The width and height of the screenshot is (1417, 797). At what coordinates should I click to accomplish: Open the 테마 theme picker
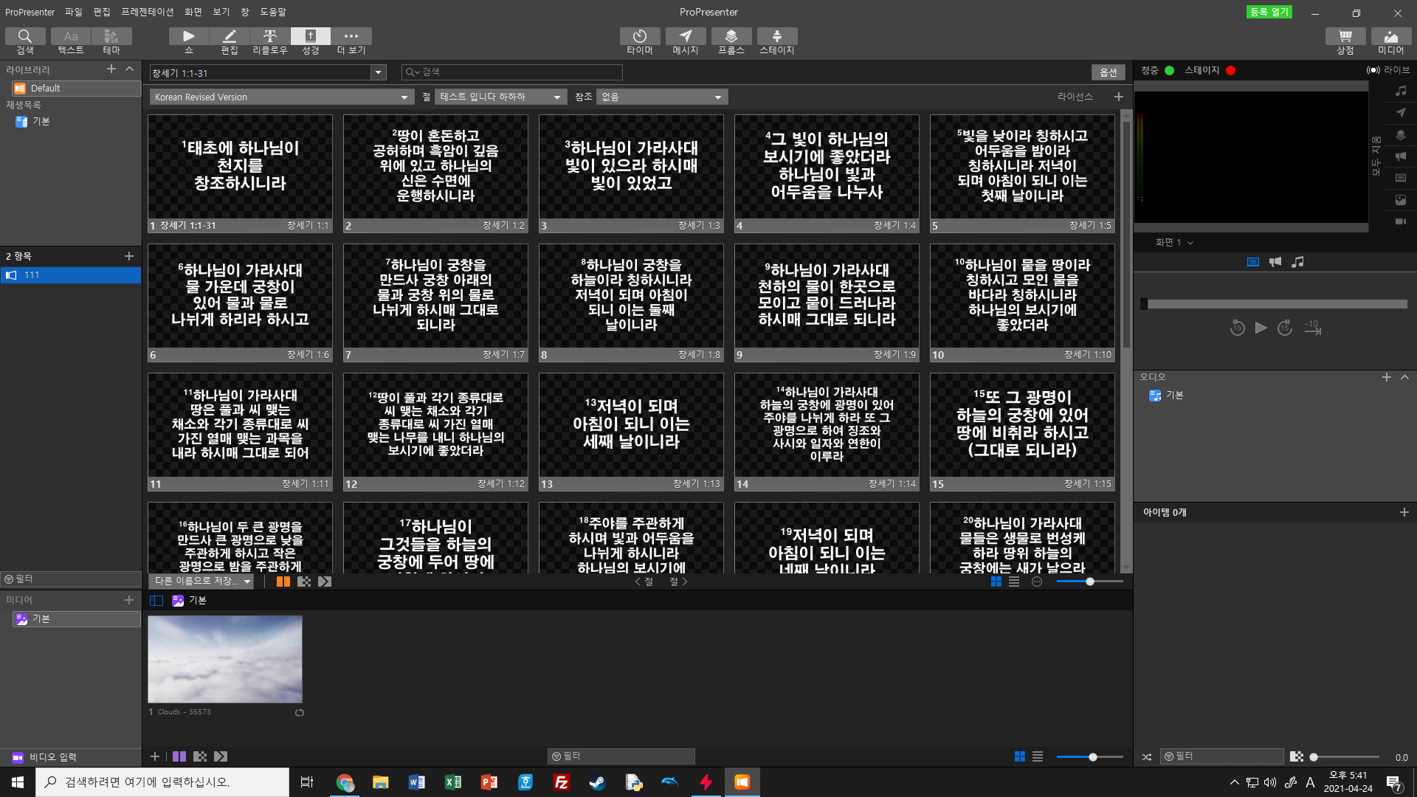click(111, 41)
